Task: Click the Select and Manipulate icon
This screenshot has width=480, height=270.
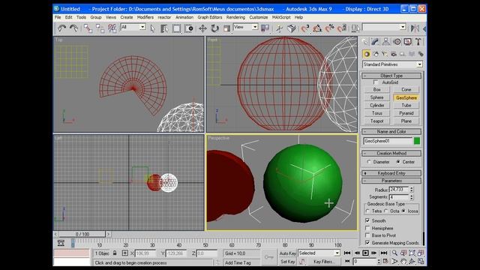Action: point(279,28)
